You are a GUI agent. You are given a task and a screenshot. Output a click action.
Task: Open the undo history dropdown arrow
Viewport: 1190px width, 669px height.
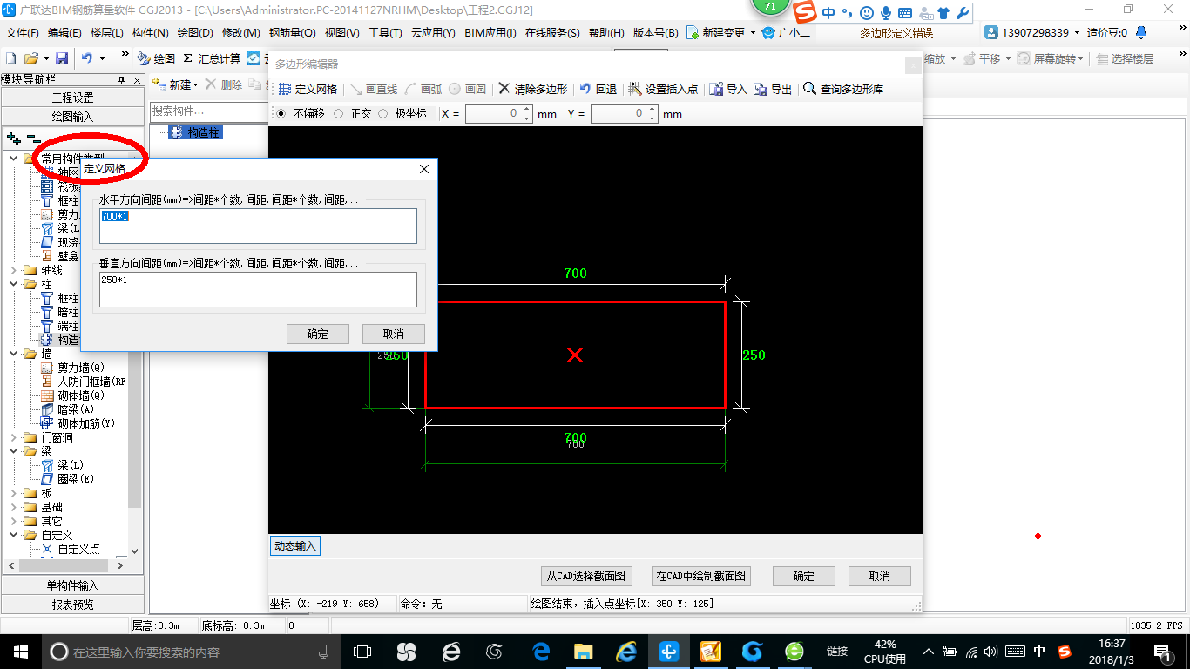[x=101, y=58]
